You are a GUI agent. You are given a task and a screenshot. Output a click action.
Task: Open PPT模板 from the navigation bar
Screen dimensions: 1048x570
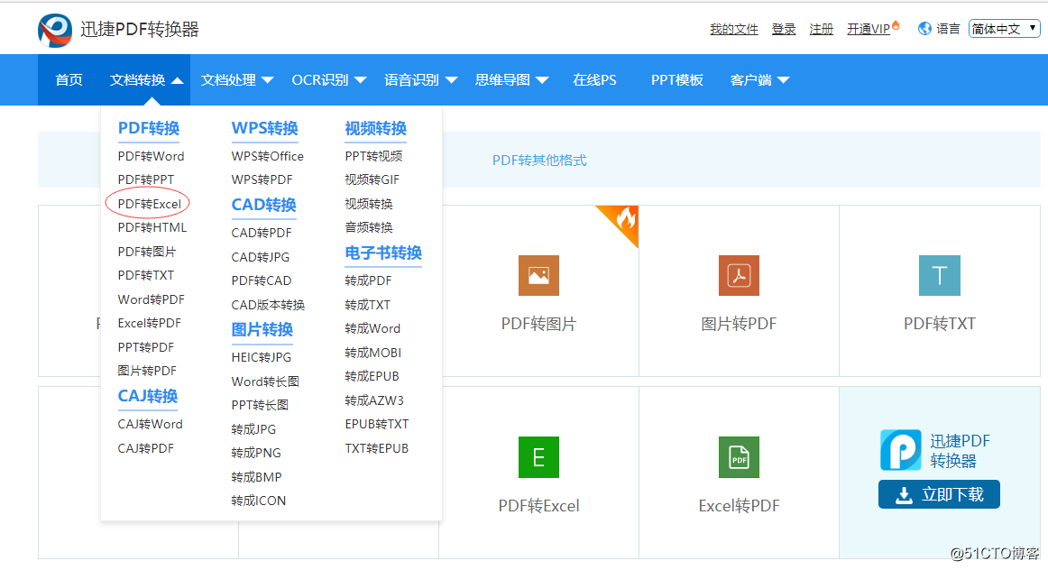(677, 80)
